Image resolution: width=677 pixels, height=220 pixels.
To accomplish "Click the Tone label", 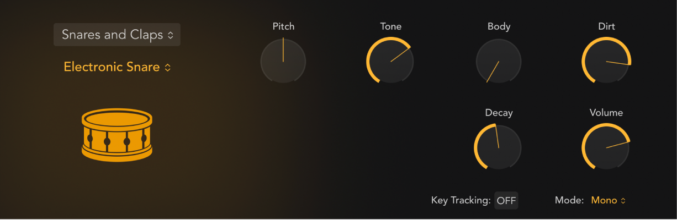I will click(390, 26).
